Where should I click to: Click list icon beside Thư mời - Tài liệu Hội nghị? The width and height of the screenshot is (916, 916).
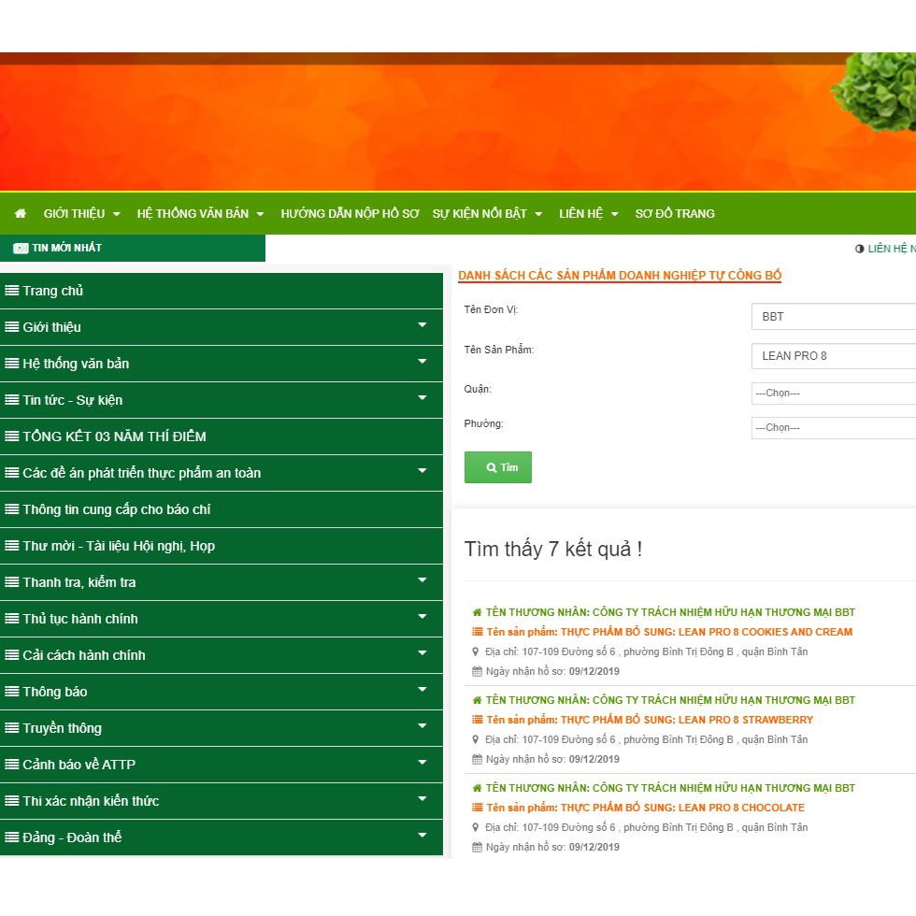click(x=12, y=546)
